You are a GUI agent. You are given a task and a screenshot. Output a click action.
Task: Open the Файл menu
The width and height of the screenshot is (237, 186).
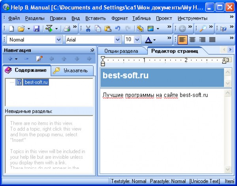[14, 18]
